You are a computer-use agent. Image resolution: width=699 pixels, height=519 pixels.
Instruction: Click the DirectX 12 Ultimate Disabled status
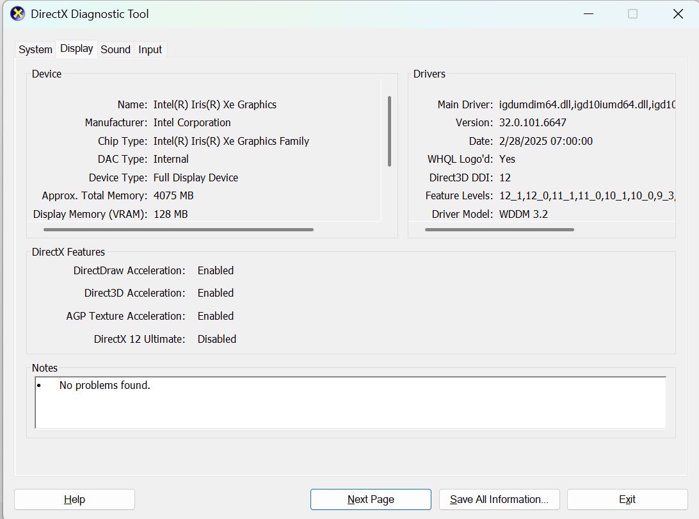click(x=217, y=339)
